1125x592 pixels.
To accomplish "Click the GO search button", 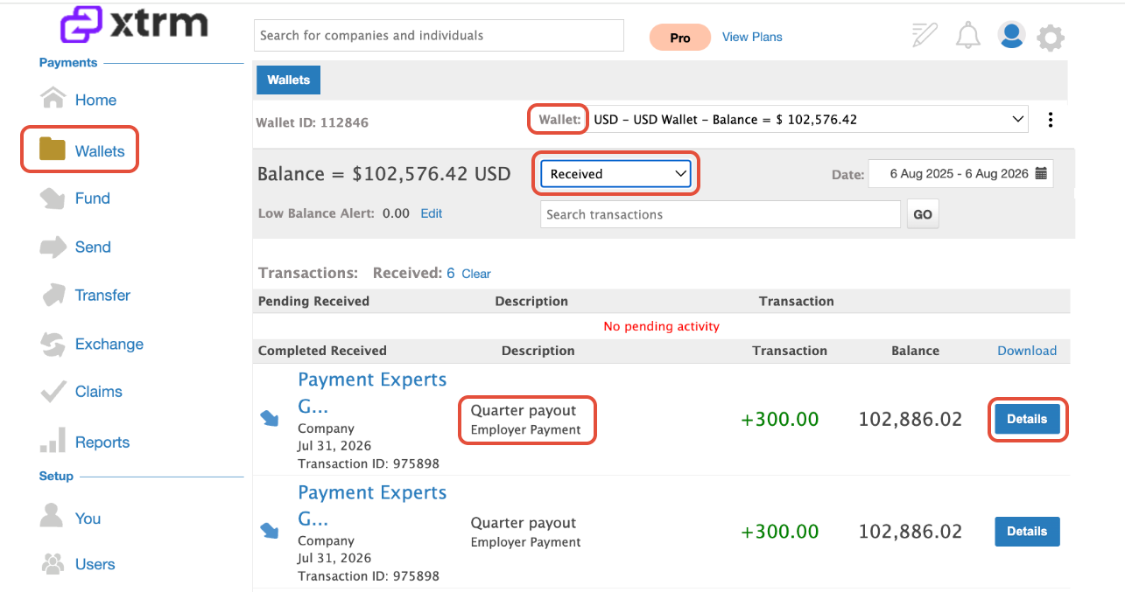I will tap(923, 214).
